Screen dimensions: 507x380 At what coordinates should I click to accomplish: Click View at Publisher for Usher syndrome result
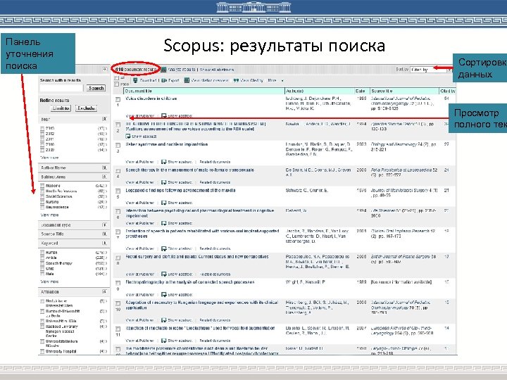(139, 162)
